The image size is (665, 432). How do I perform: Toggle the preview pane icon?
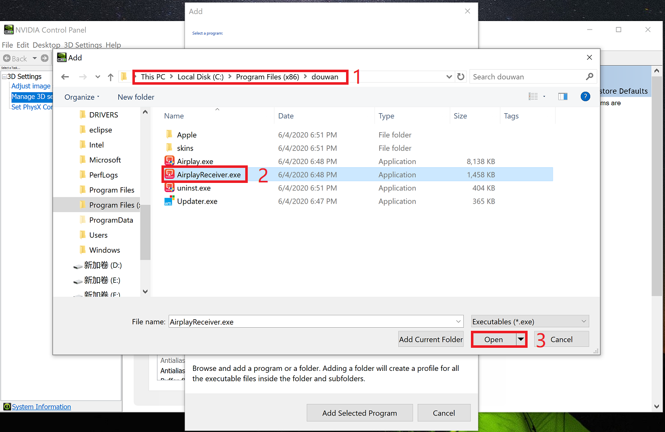click(563, 97)
